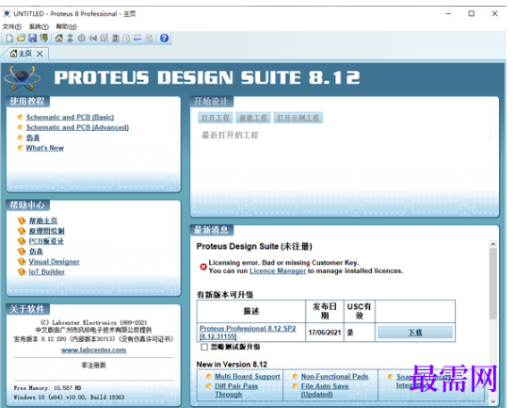This screenshot has width=515, height=408.
Task: Open the PCB板设计 help link
Action: coord(46,241)
